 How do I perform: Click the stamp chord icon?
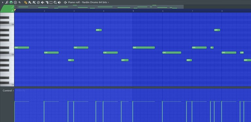click(15, 2)
